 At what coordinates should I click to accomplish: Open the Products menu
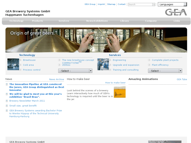pyautogui.click(x=37, y=21)
